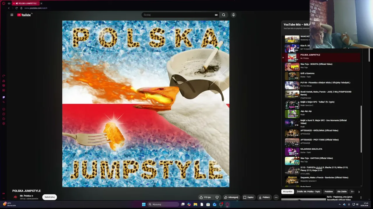Screen dimensions: 373x209
Task: Show hidden system tray icons
Action: click(x=339, y=204)
